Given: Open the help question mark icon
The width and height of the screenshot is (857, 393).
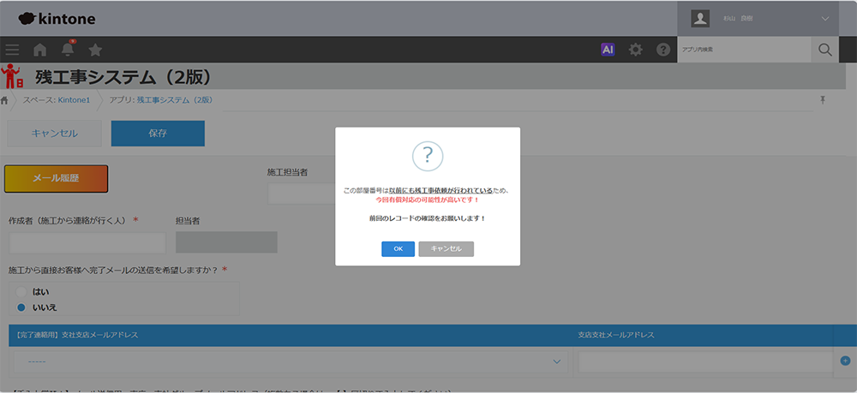Looking at the screenshot, I should click(662, 50).
